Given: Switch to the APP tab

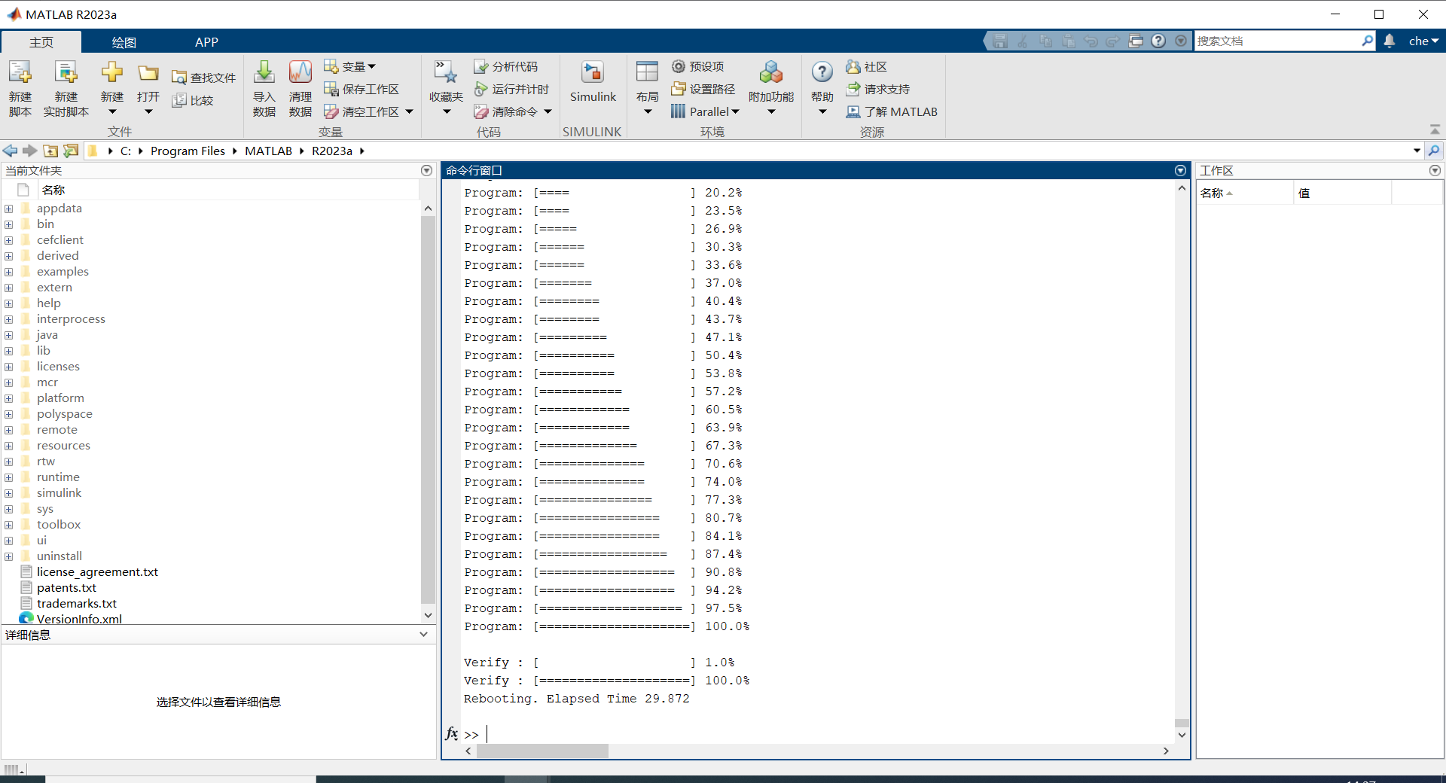Looking at the screenshot, I should [206, 42].
